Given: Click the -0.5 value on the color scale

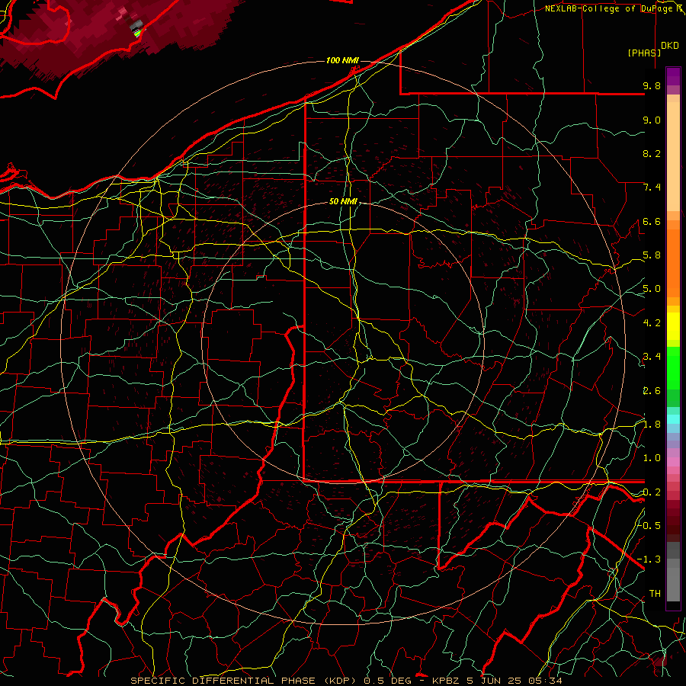Looking at the screenshot, I should tap(649, 525).
